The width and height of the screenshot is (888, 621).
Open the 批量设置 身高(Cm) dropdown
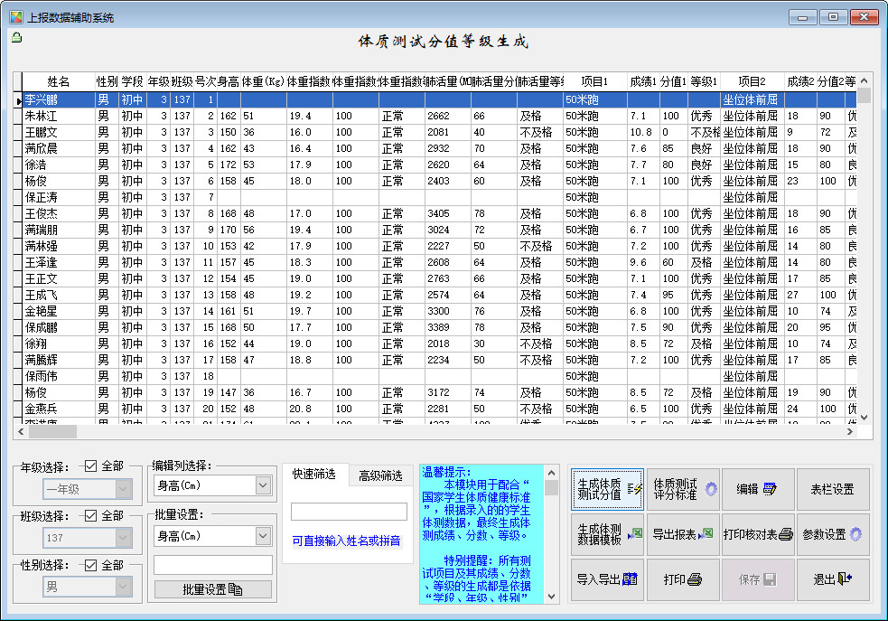pyautogui.click(x=263, y=536)
